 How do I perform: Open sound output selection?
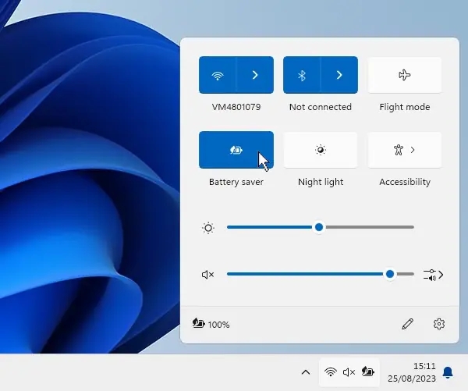434,275
